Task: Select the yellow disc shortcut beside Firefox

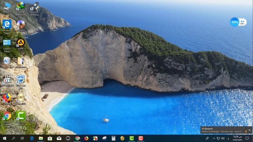Action: [x=21, y=99]
